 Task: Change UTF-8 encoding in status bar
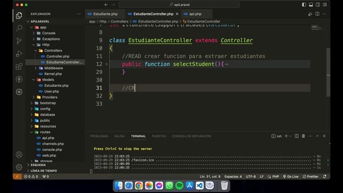[x=251, y=176]
